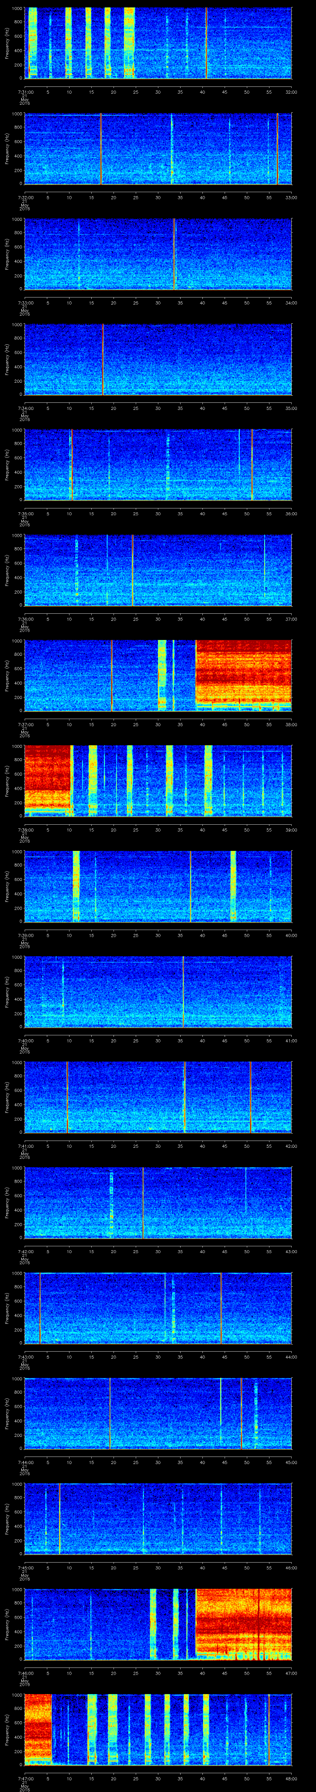
Task: Click the 38:00 end time label
Action: tap(291, 724)
